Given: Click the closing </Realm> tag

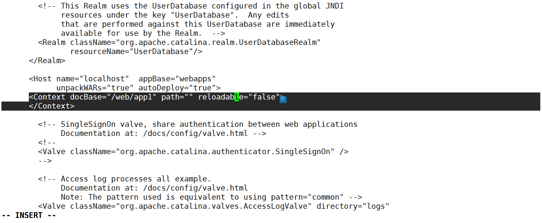Looking at the screenshot, I should (47, 61).
